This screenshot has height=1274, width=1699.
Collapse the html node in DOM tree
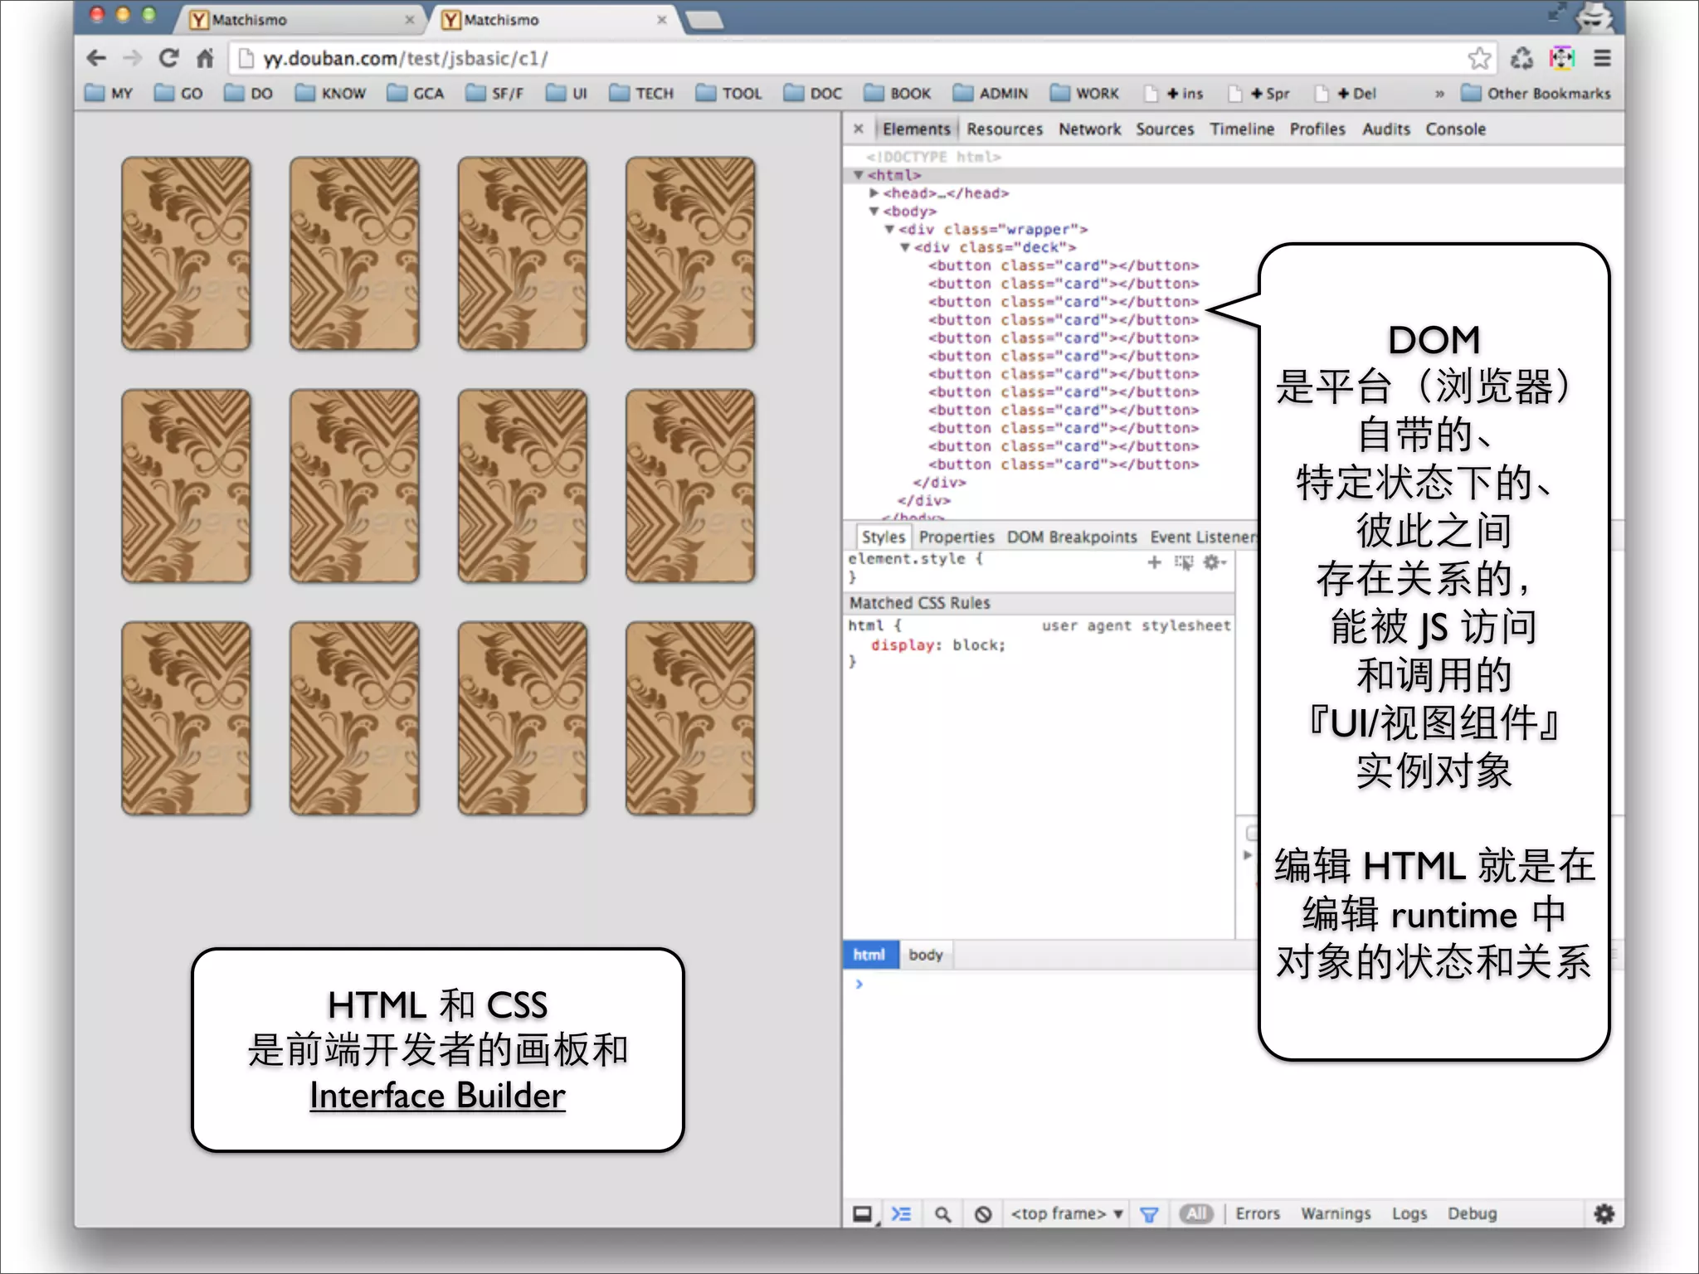coord(859,175)
